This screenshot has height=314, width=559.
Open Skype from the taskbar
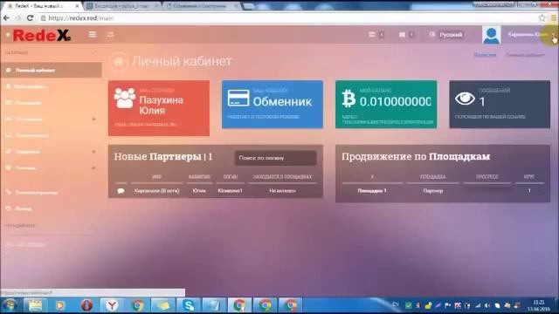189,305
